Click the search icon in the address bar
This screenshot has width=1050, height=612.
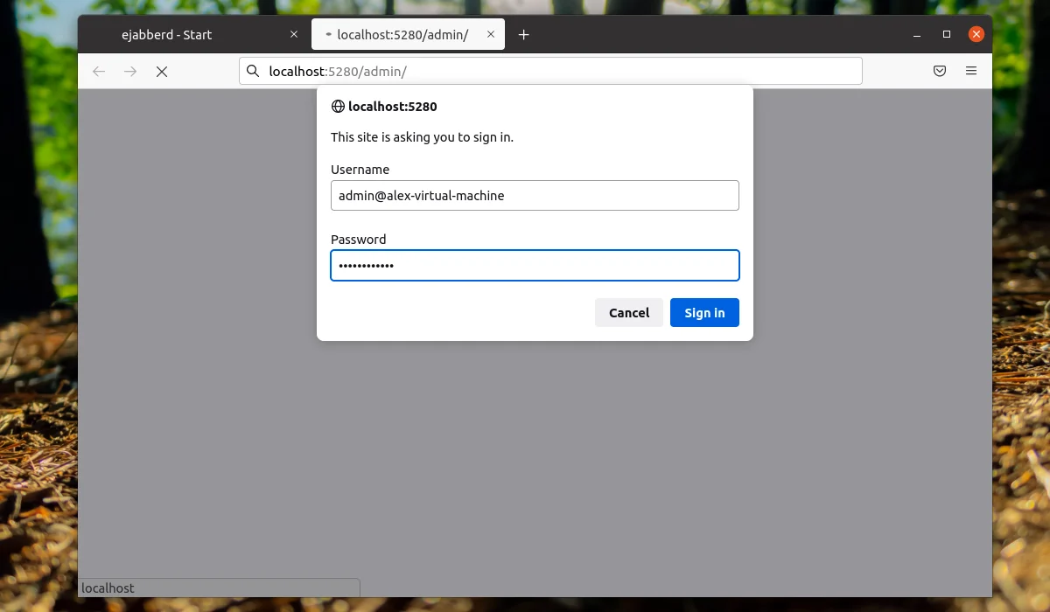pyautogui.click(x=253, y=72)
